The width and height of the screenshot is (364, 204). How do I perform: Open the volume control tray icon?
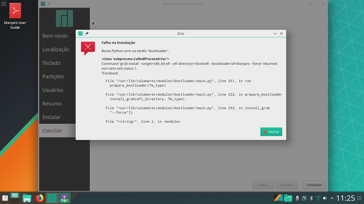[325, 198]
